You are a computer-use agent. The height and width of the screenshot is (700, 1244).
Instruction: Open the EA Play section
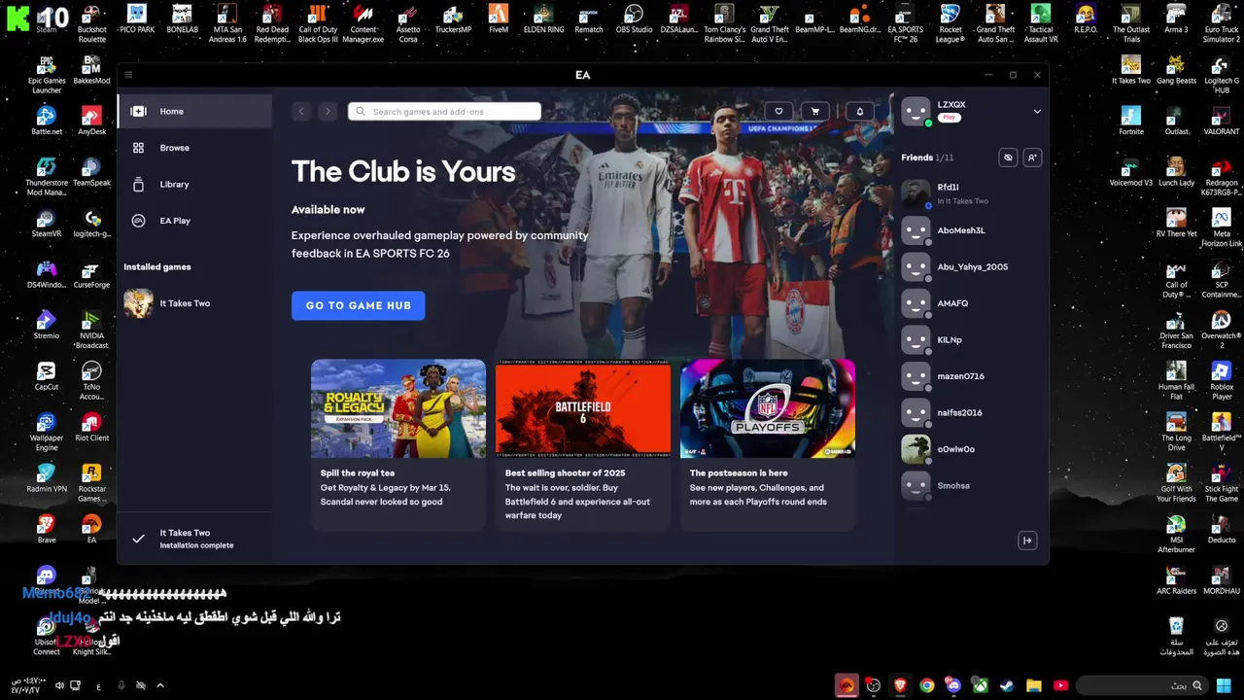194,221
